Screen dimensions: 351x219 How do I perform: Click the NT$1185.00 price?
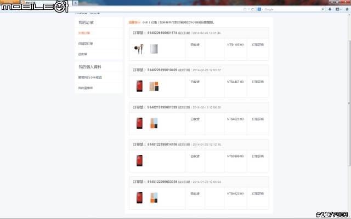[x=235, y=45]
